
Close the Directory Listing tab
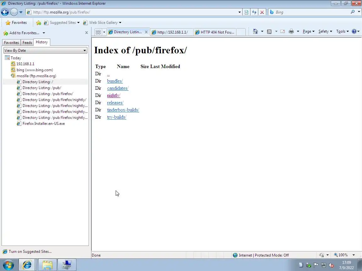(x=146, y=32)
